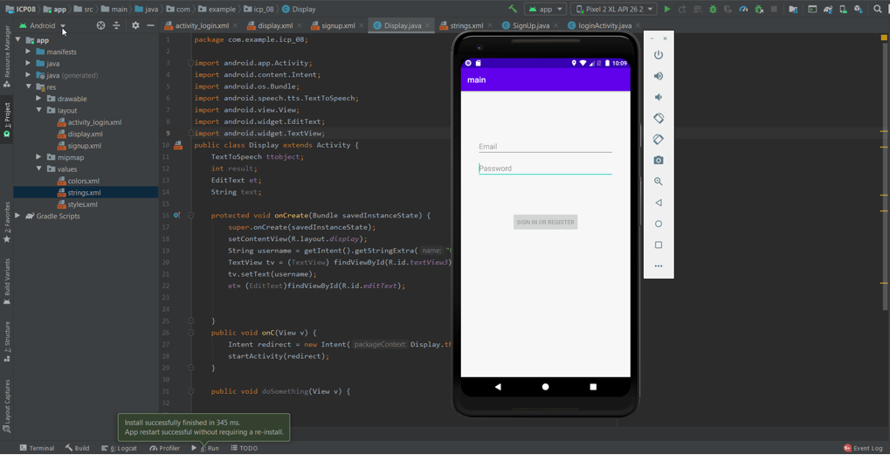Run the app with green play icon

pos(667,9)
